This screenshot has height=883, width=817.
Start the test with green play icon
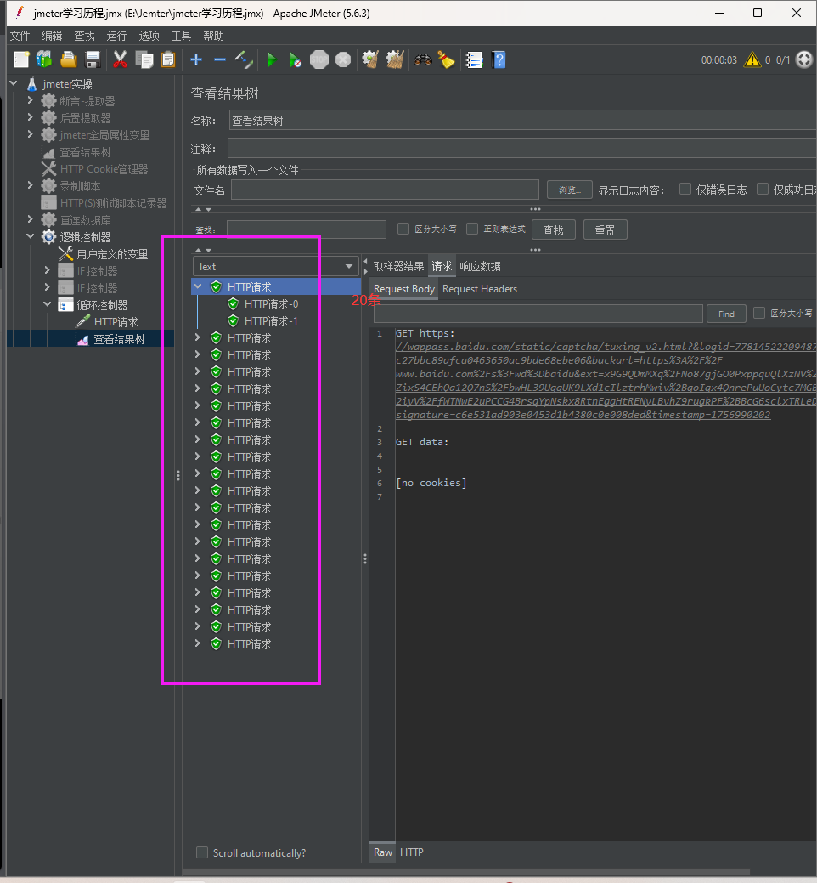[272, 59]
